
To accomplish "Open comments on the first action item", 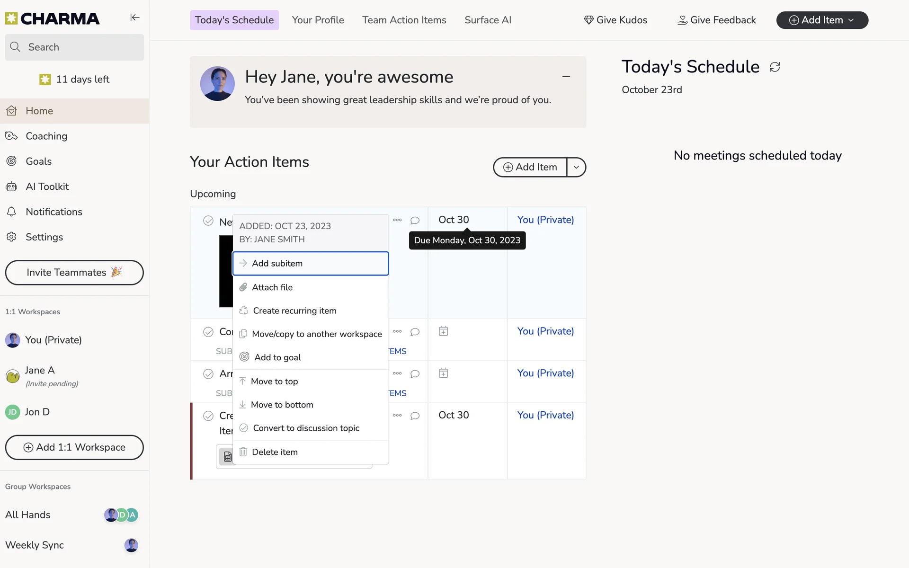I will click(x=415, y=221).
